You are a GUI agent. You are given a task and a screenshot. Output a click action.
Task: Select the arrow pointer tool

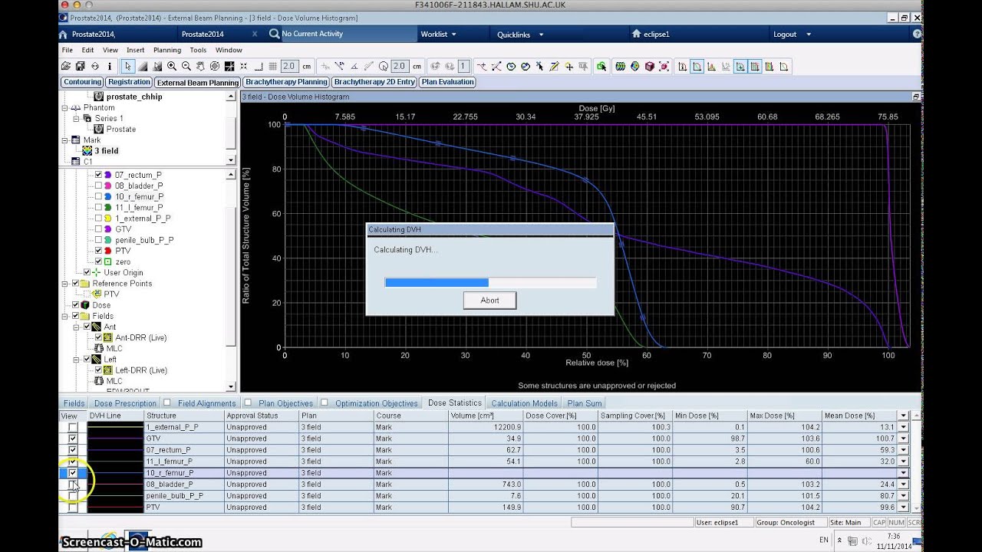coord(128,66)
